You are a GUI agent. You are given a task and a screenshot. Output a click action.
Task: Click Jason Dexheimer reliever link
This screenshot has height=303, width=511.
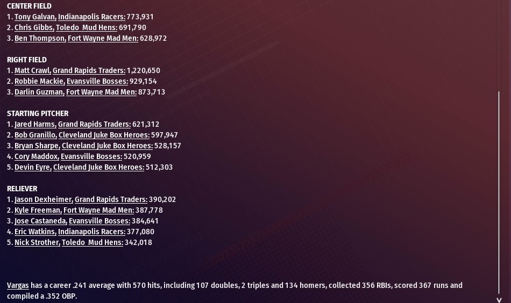[44, 199]
